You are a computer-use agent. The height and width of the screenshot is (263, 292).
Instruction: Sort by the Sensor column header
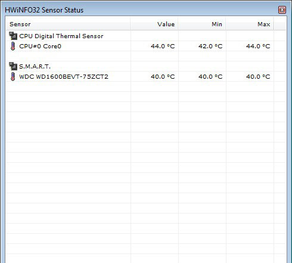point(68,24)
